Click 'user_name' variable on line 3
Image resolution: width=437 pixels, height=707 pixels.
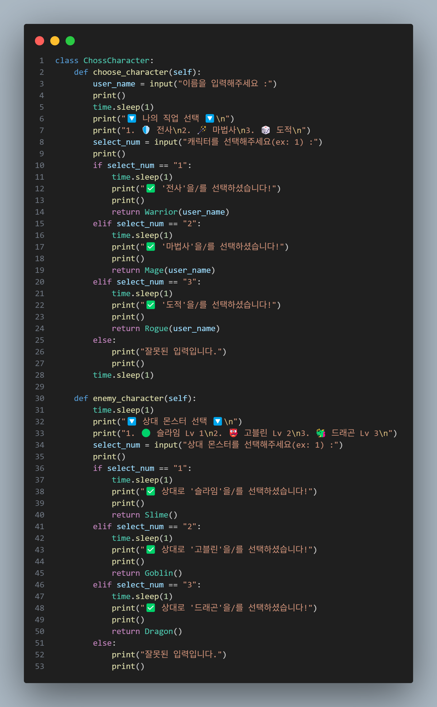point(114,84)
